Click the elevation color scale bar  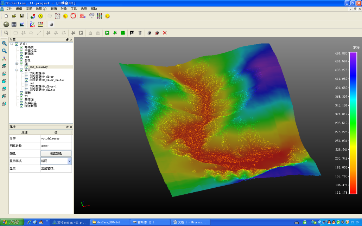(x=353, y=123)
